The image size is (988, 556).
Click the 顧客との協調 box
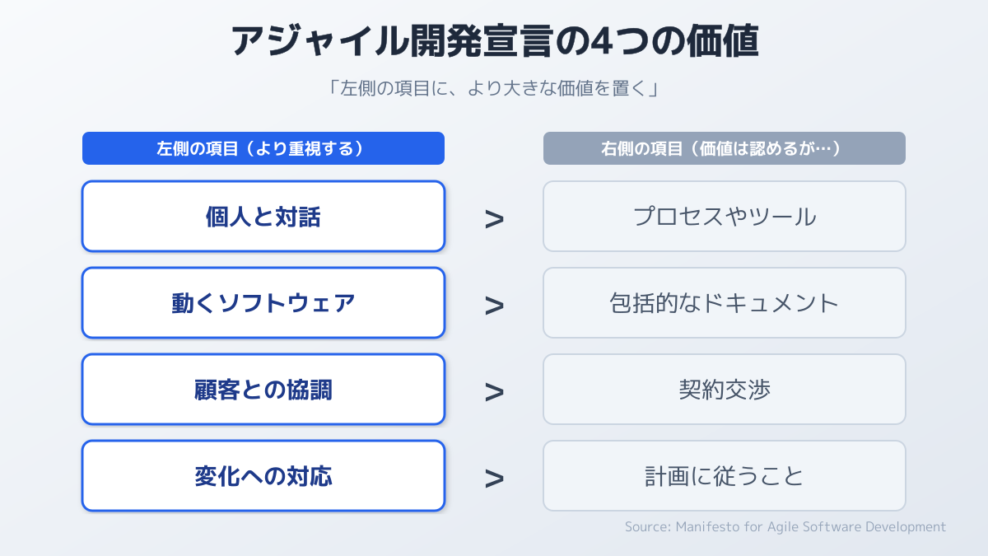click(x=263, y=390)
